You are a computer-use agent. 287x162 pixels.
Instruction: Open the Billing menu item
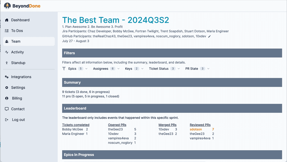(x=17, y=98)
